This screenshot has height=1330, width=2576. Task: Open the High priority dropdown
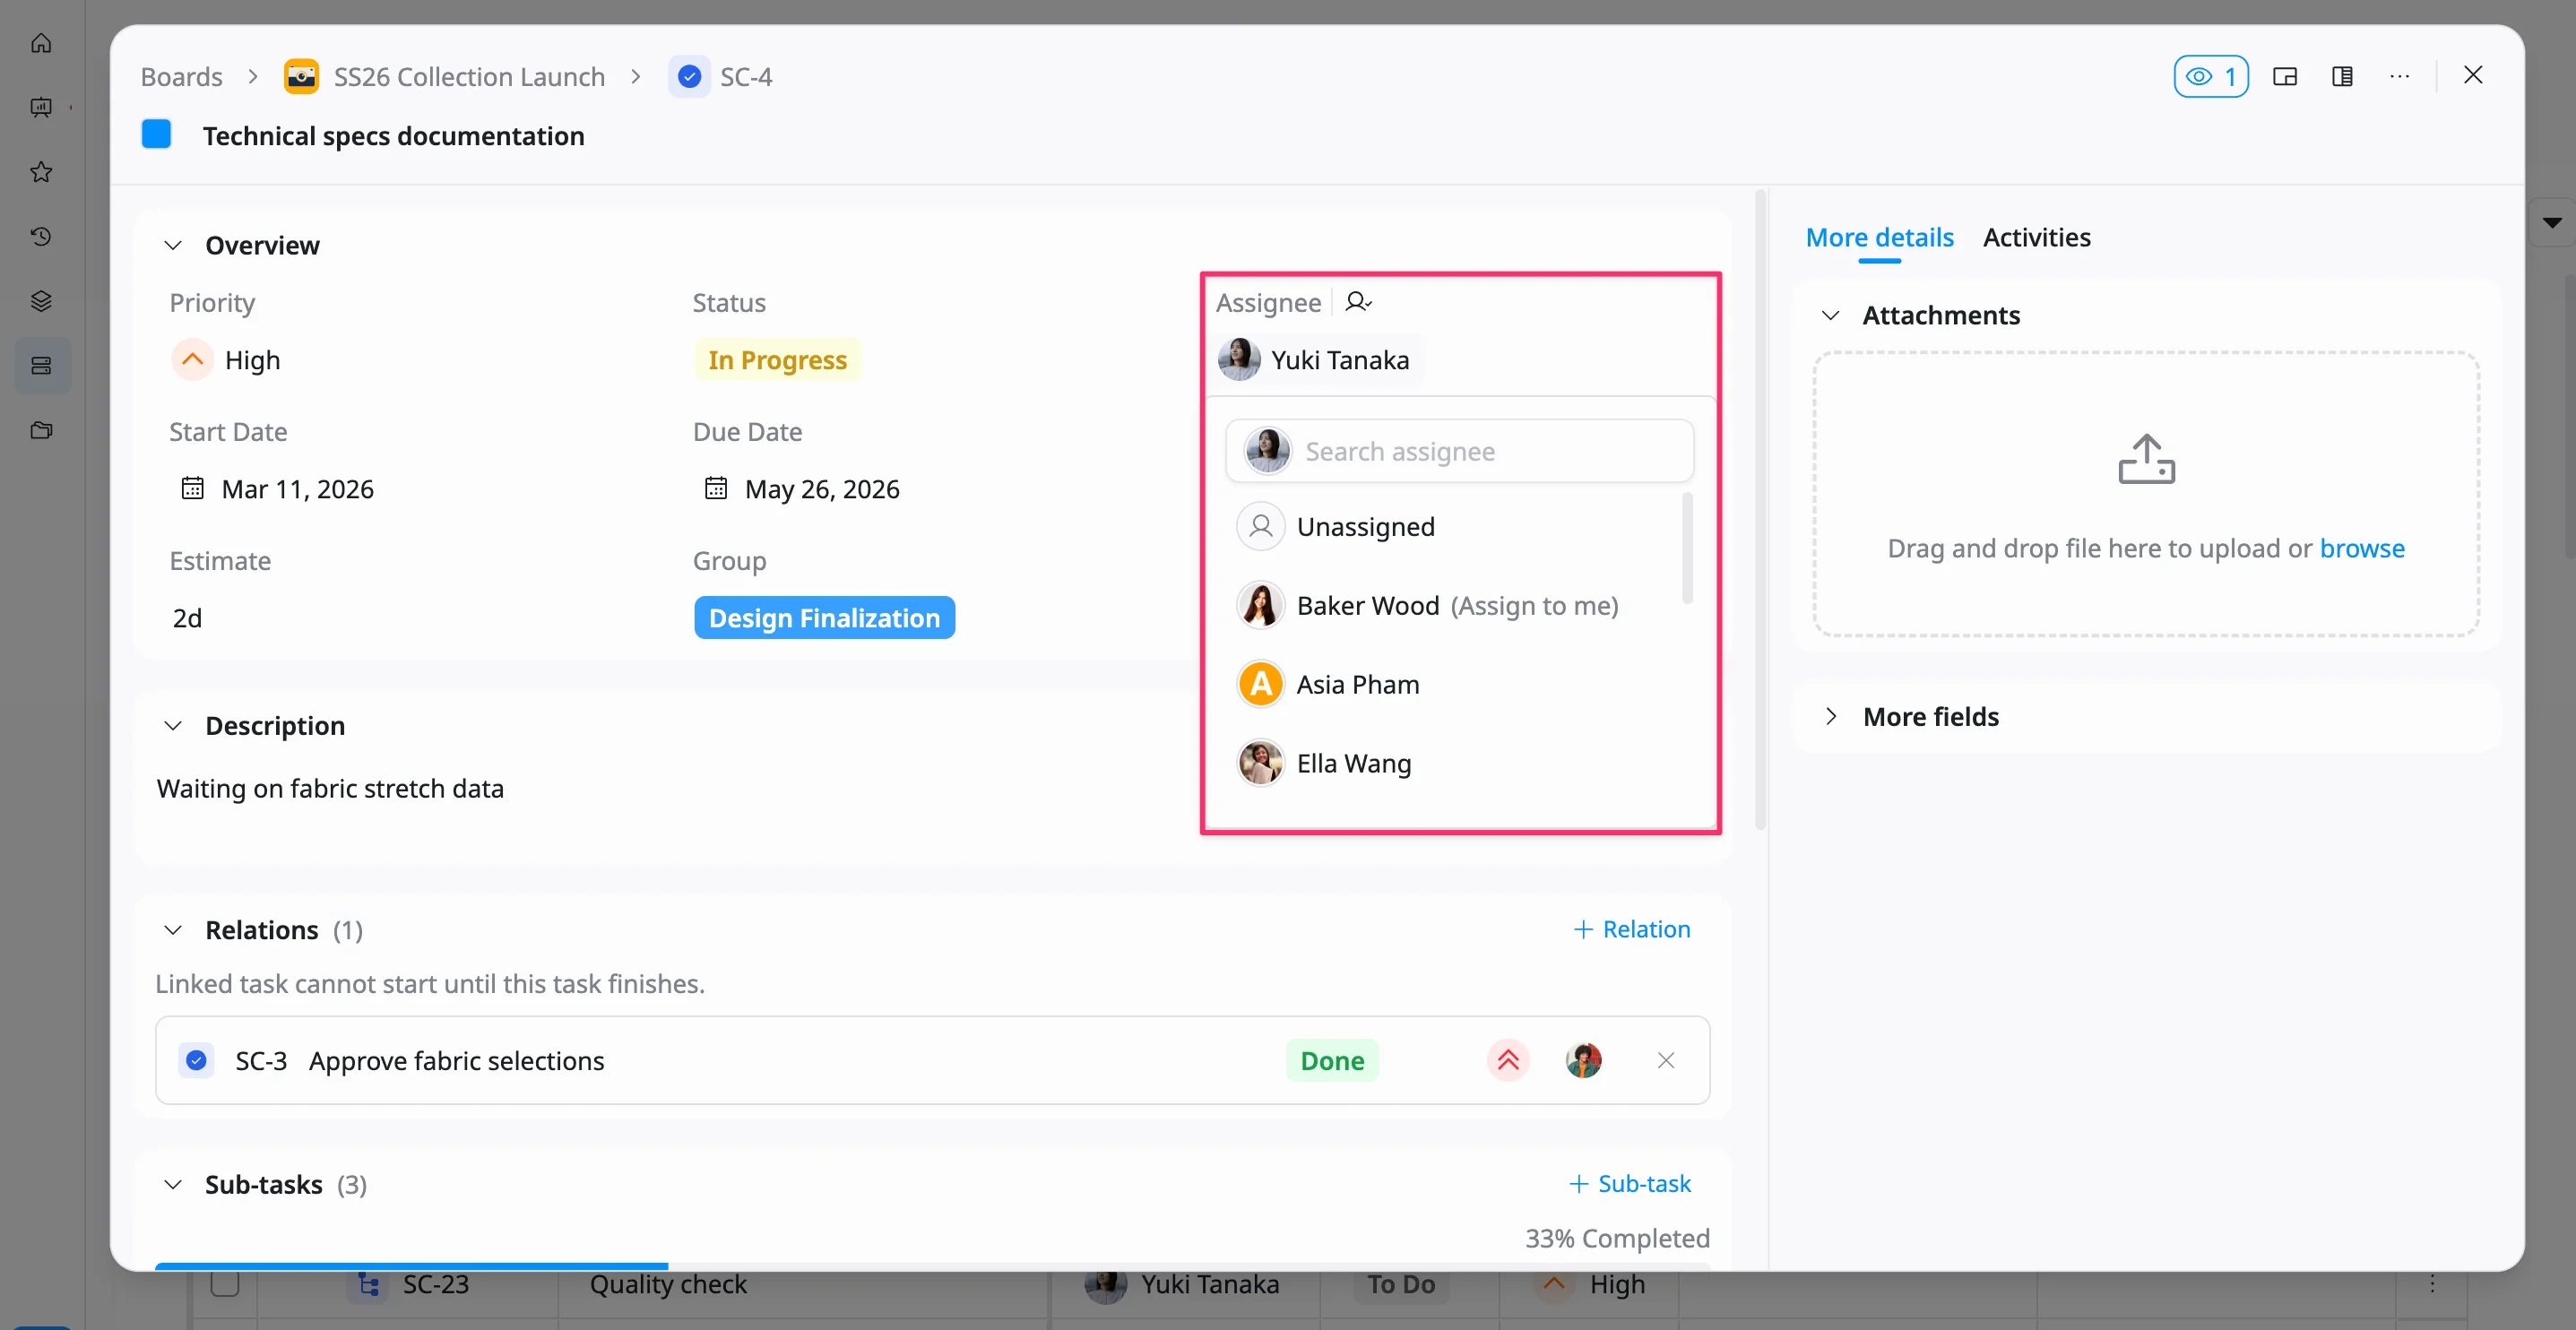(226, 360)
